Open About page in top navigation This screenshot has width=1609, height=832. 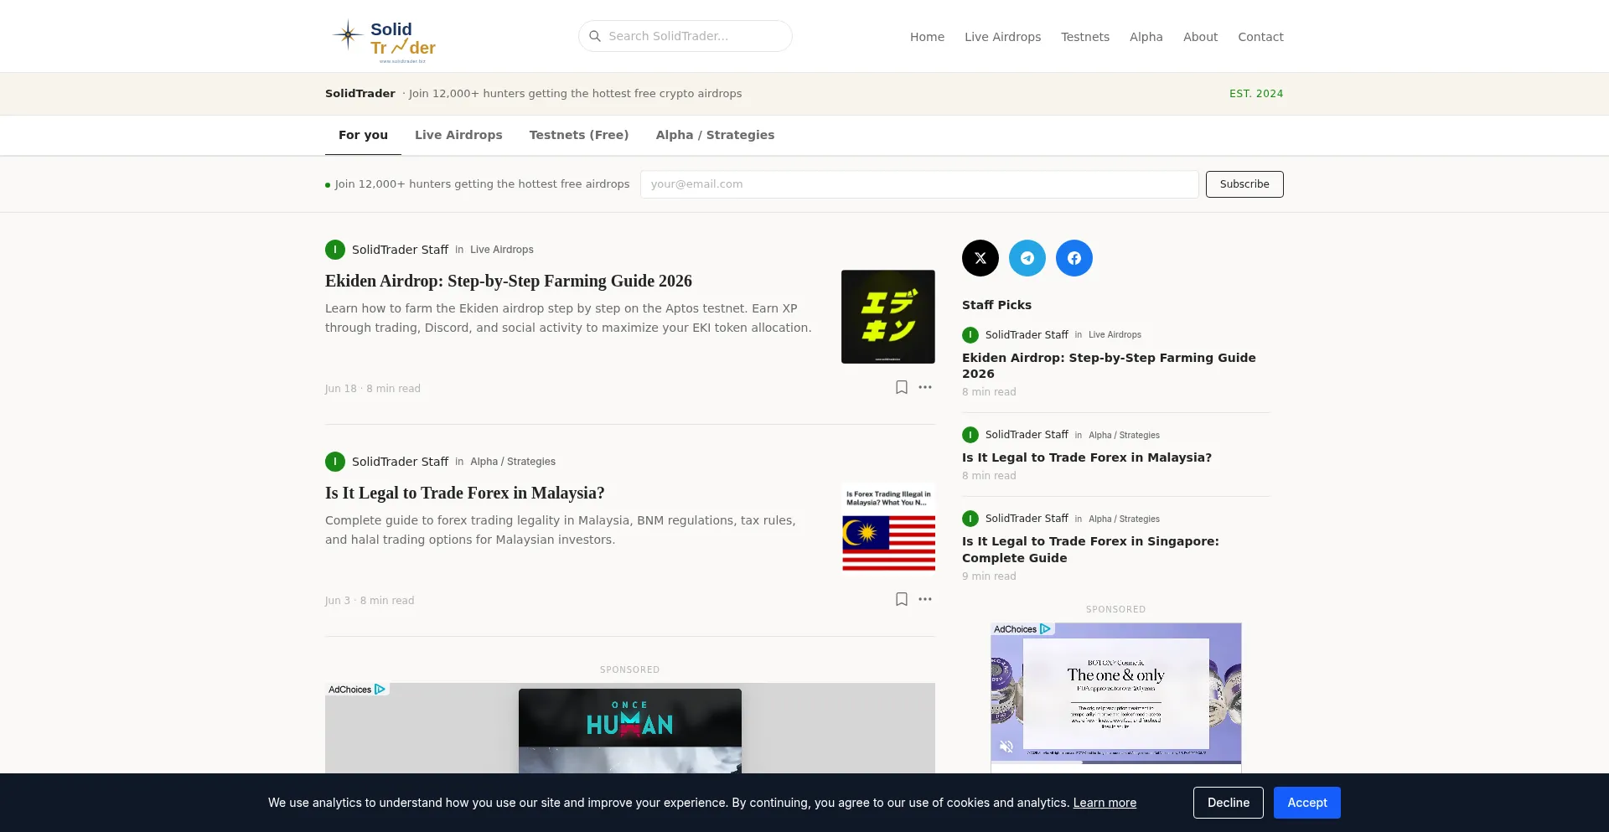[x=1200, y=37]
